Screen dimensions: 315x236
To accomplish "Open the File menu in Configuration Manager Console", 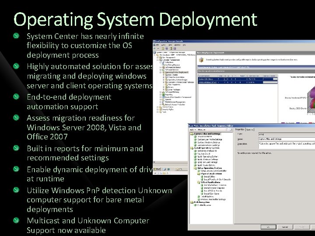I will 157,45.
